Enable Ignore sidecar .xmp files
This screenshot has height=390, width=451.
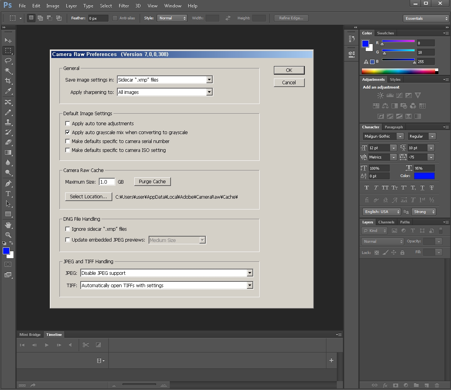coord(68,229)
